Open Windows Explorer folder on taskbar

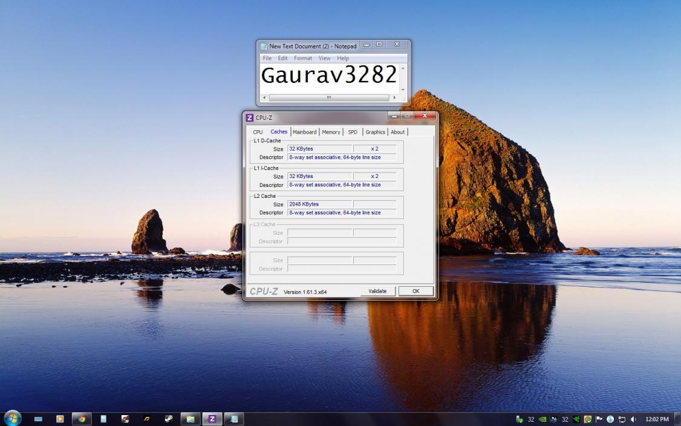point(191,419)
